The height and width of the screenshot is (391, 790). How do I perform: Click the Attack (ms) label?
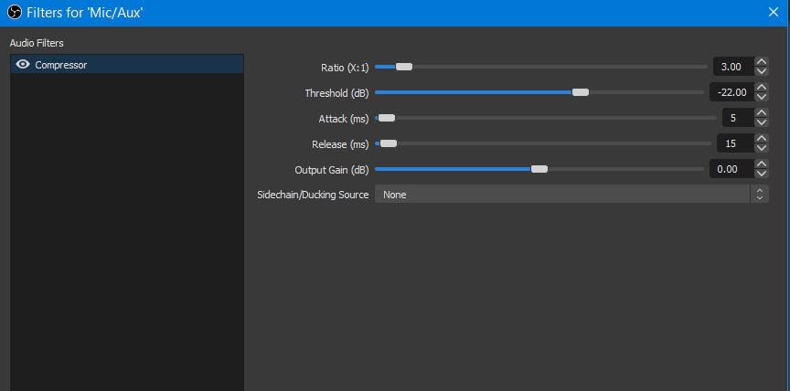(x=344, y=119)
